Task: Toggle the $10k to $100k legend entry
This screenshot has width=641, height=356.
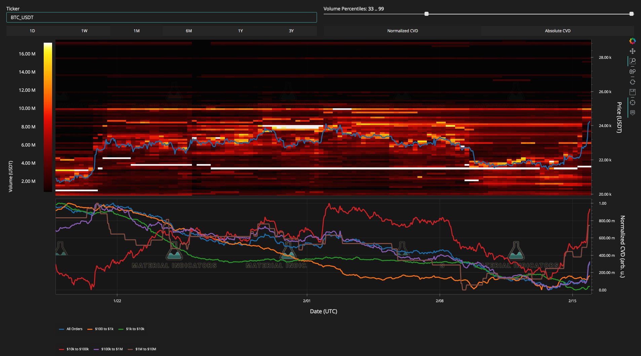Action: (74, 349)
